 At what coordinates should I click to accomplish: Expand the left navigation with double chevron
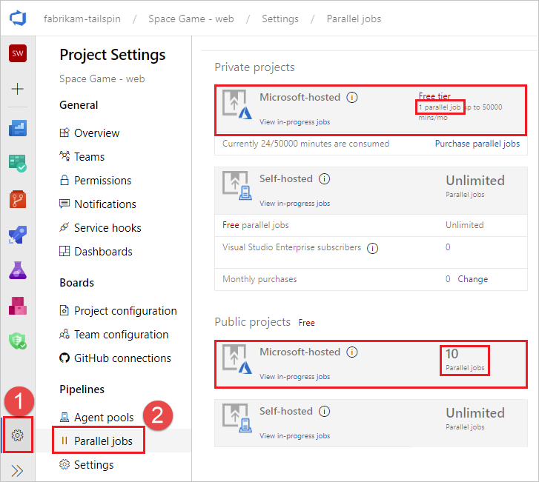pyautogui.click(x=18, y=470)
